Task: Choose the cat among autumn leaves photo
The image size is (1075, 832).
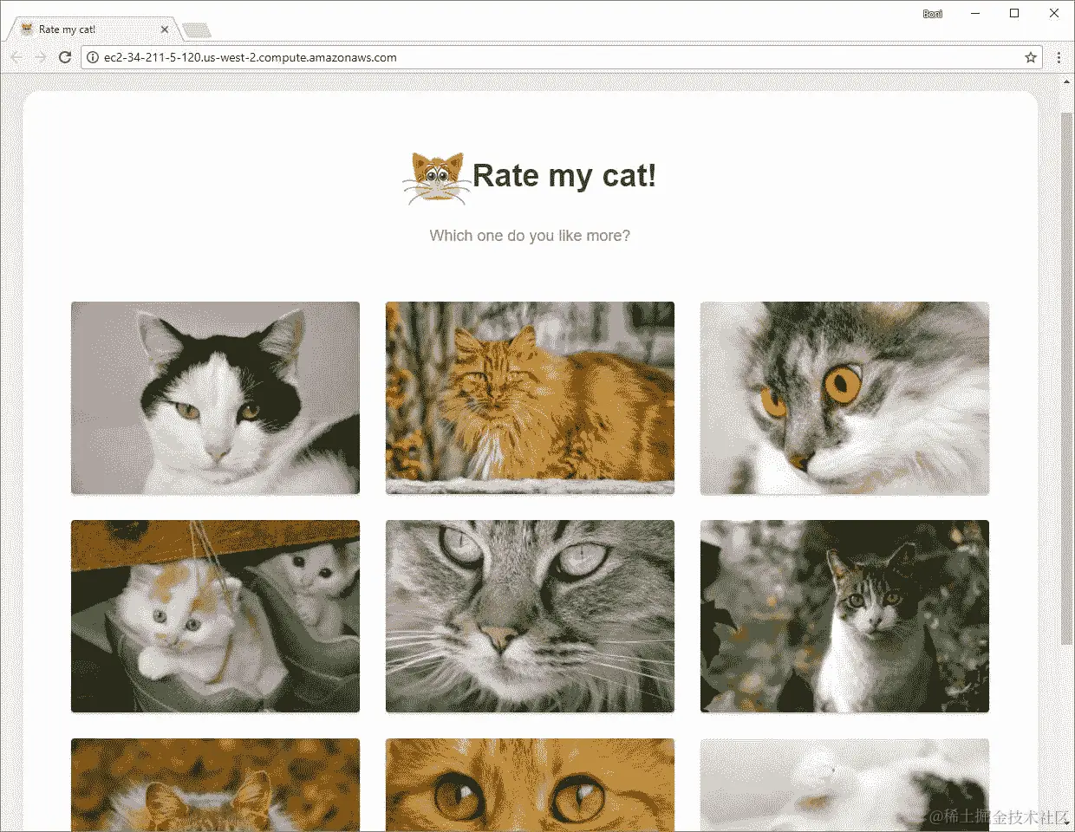Action: (x=215, y=784)
